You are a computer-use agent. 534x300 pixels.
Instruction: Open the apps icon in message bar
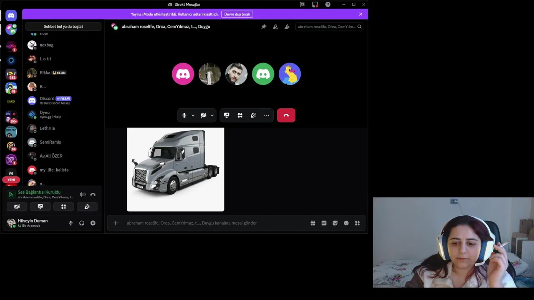point(357,223)
